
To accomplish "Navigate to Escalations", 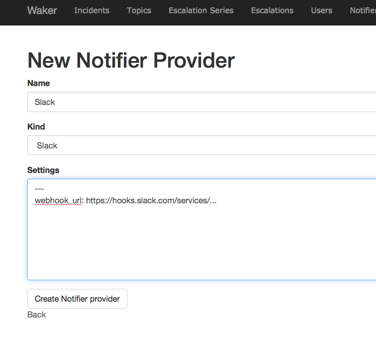I will (x=272, y=10).
